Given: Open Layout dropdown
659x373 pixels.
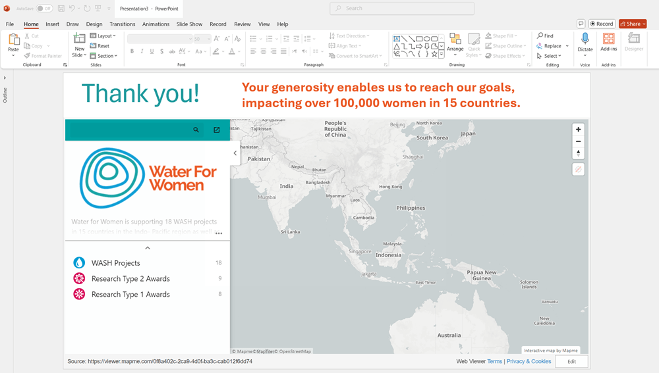Looking at the screenshot, I should 103,36.
